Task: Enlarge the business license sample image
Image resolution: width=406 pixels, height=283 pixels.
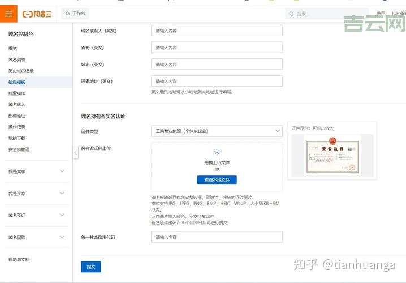Action: point(332,156)
